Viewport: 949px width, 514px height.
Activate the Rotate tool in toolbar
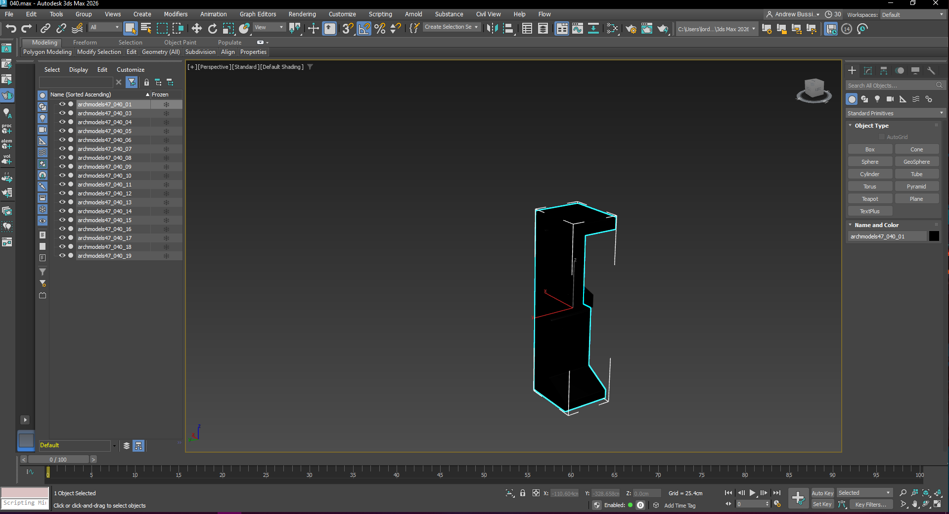point(212,29)
